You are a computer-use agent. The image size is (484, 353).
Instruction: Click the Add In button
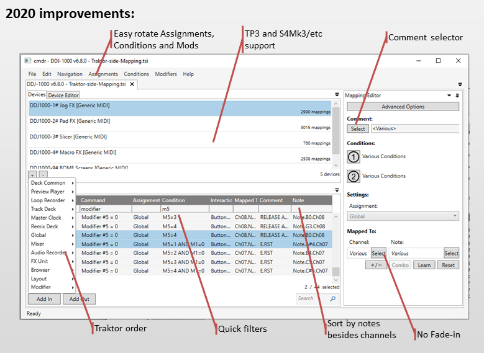(x=45, y=299)
